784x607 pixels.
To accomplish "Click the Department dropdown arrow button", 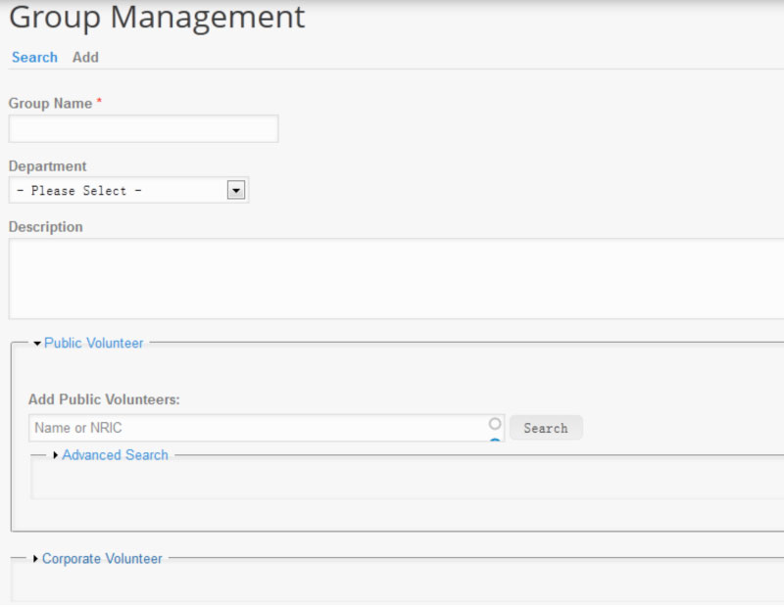I will pos(236,190).
